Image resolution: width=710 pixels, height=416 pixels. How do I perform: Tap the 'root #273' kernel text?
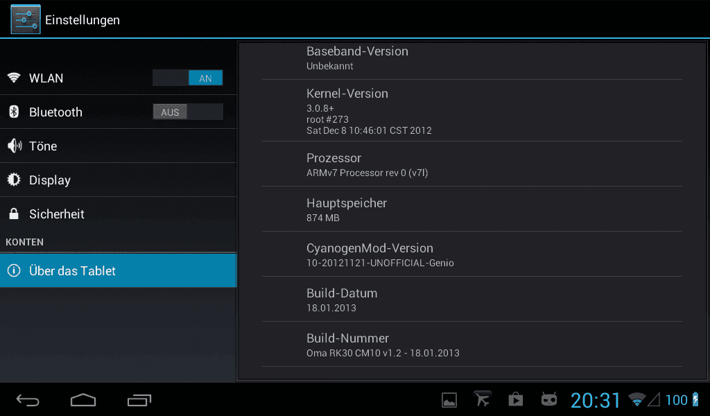point(327,119)
